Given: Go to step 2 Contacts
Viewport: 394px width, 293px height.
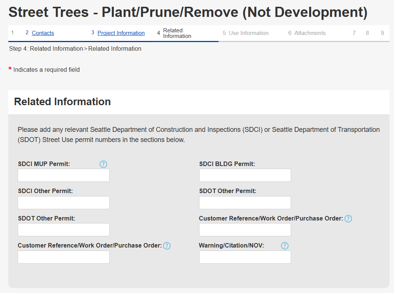Looking at the screenshot, I should click(x=43, y=33).
